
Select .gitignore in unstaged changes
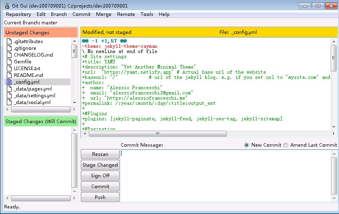[x=25, y=48]
